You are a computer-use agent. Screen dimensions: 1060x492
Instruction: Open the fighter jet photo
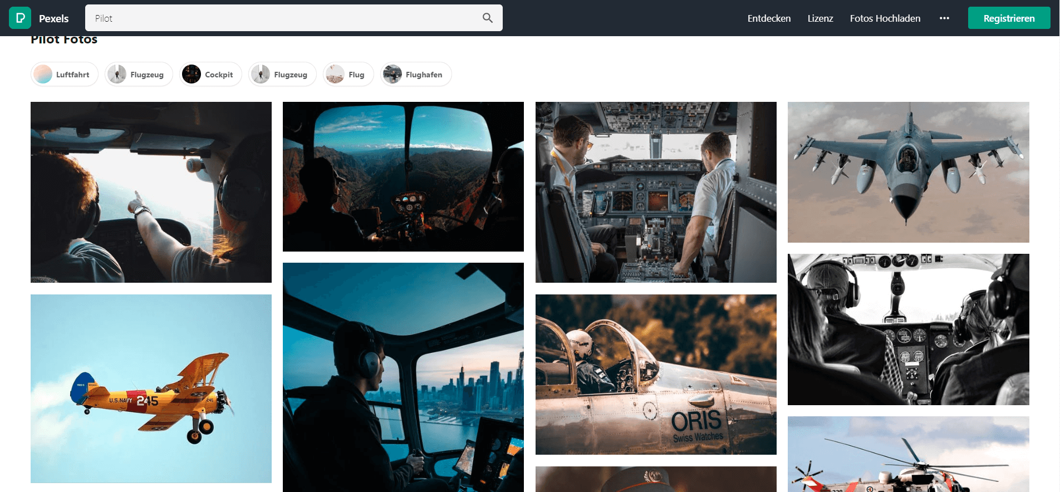coord(908,172)
